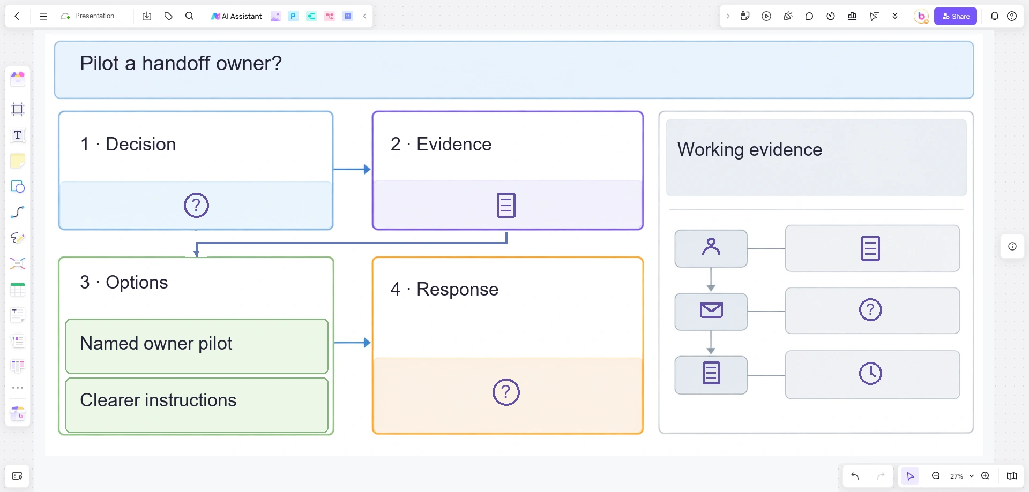Go back using the back arrow
The height and width of the screenshot is (492, 1029).
pyautogui.click(x=17, y=16)
